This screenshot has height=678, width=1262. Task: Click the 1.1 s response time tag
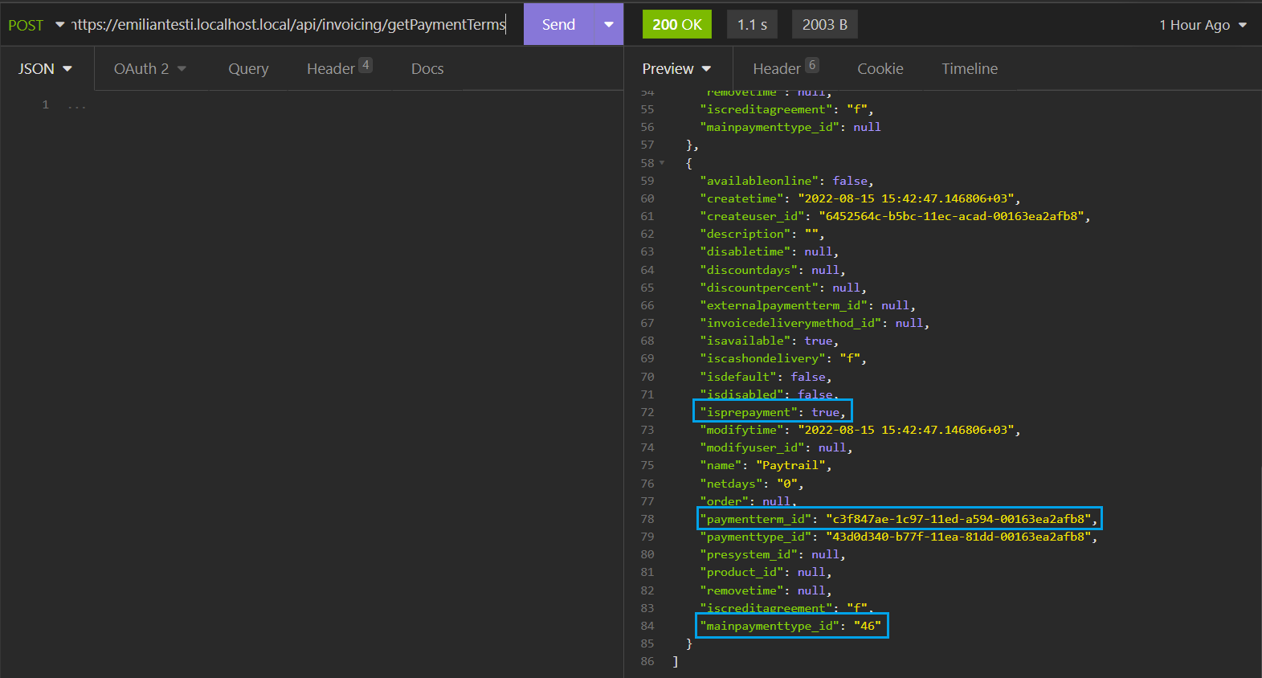pos(752,25)
